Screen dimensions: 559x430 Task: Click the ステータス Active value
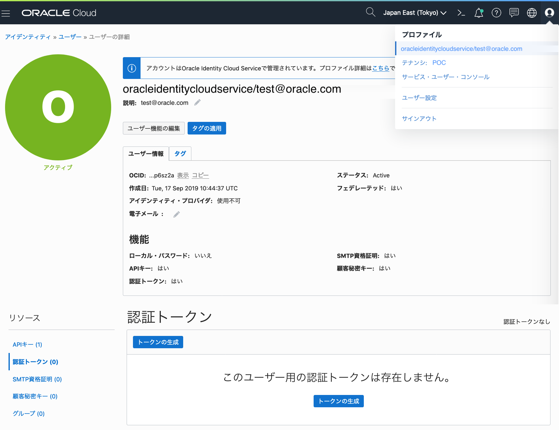click(381, 176)
